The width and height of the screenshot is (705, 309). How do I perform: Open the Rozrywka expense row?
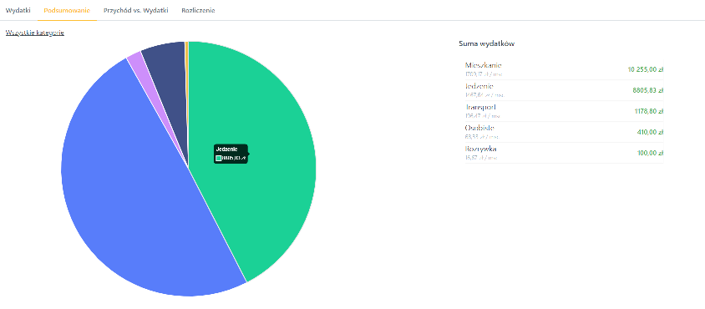[565, 153]
